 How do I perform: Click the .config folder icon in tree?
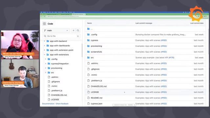[49, 59]
